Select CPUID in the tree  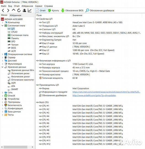pyautogui.click(x=14, y=32)
